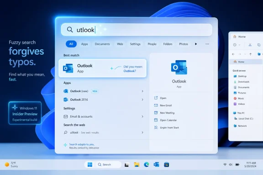Click the Windows Start button

(x=90, y=165)
